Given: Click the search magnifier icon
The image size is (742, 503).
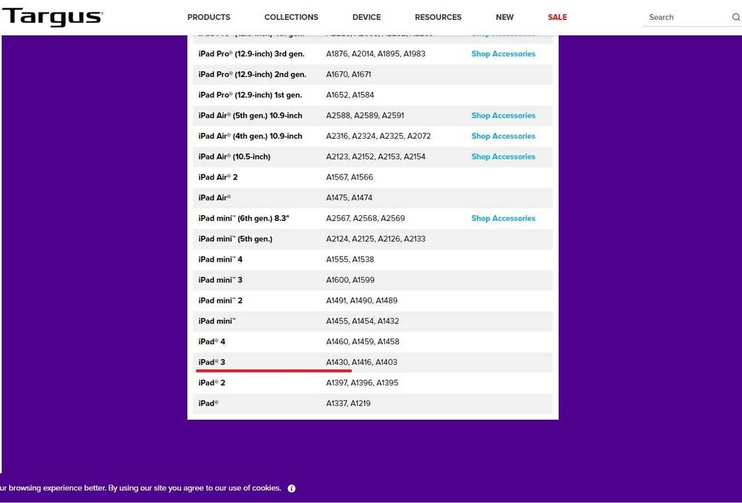Looking at the screenshot, I should click(x=736, y=17).
